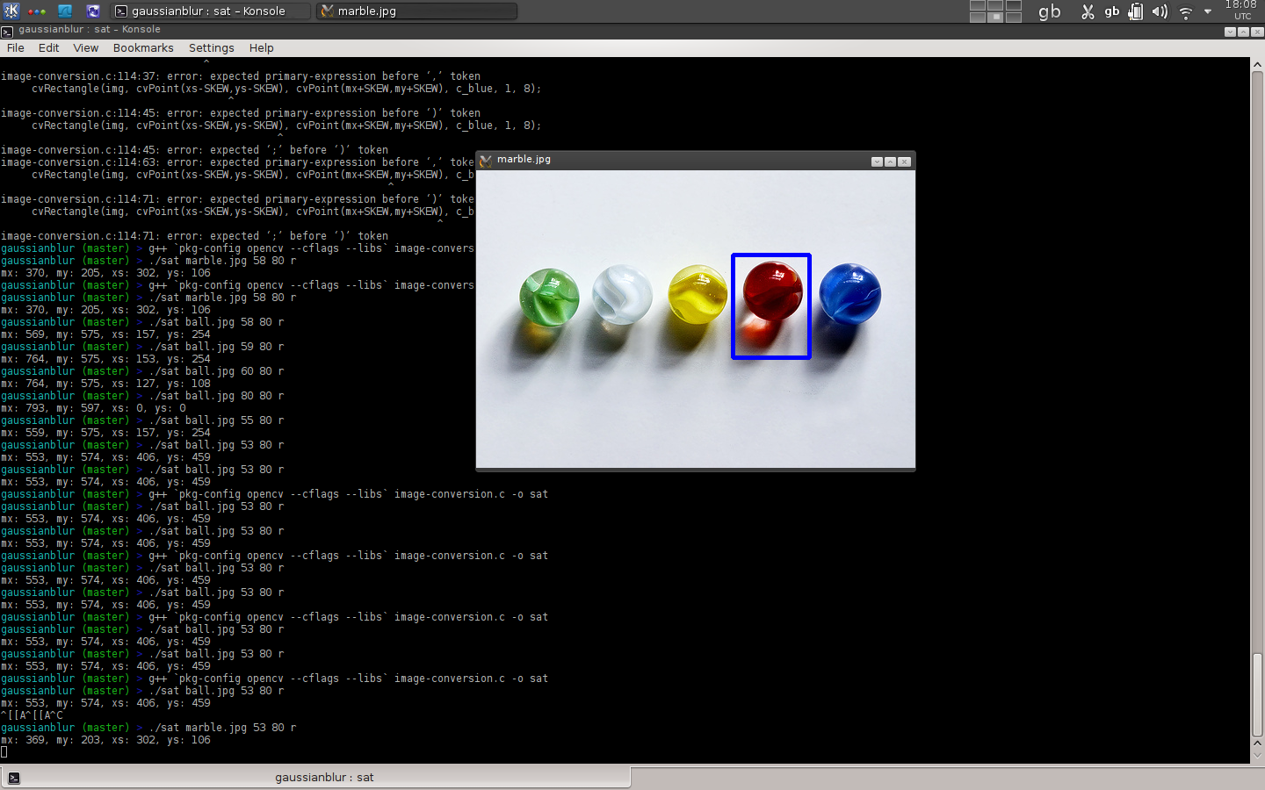Click the small bold gb tray indicator
1265x790 pixels.
point(1112,11)
